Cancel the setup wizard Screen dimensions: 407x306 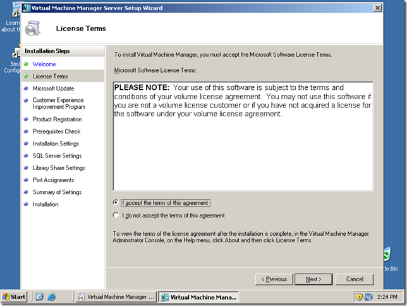(x=355, y=279)
